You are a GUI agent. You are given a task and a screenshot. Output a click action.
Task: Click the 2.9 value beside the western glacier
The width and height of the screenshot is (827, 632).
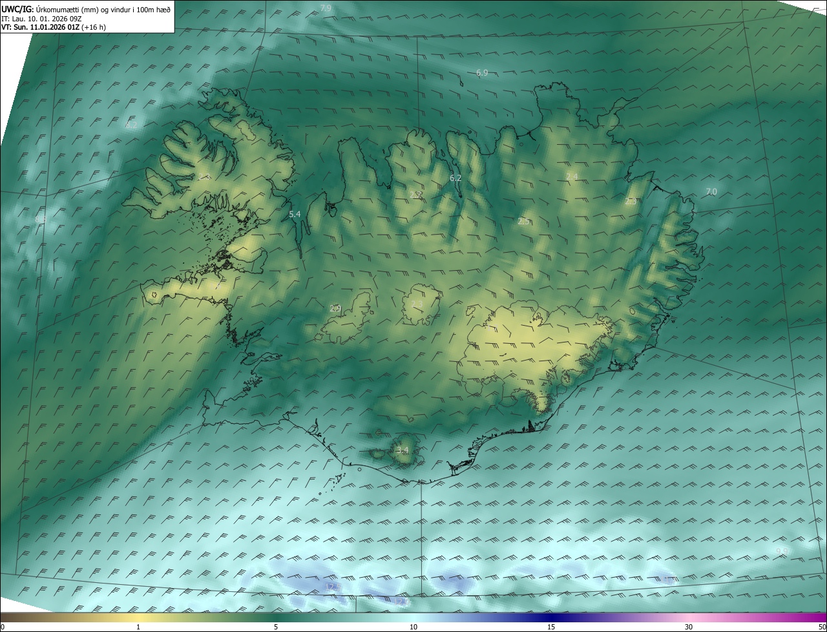pos(335,309)
